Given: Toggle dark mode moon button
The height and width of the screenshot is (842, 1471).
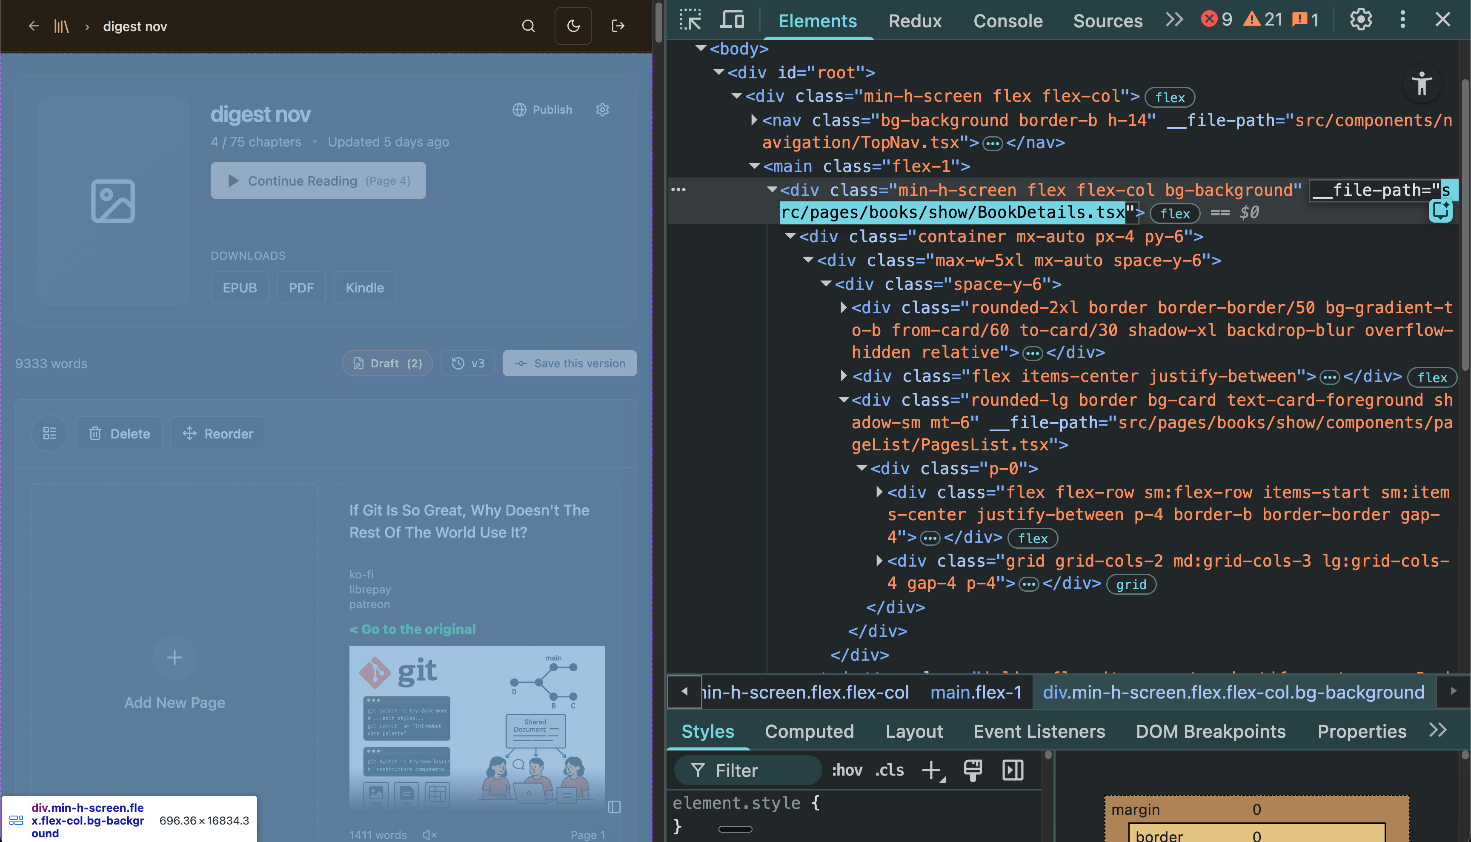Looking at the screenshot, I should pyautogui.click(x=573, y=26).
